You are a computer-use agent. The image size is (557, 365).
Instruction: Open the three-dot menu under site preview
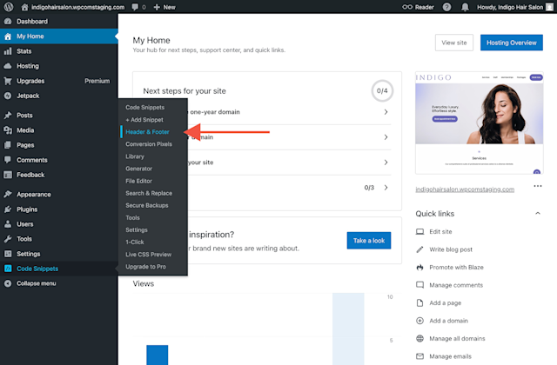[x=538, y=186]
